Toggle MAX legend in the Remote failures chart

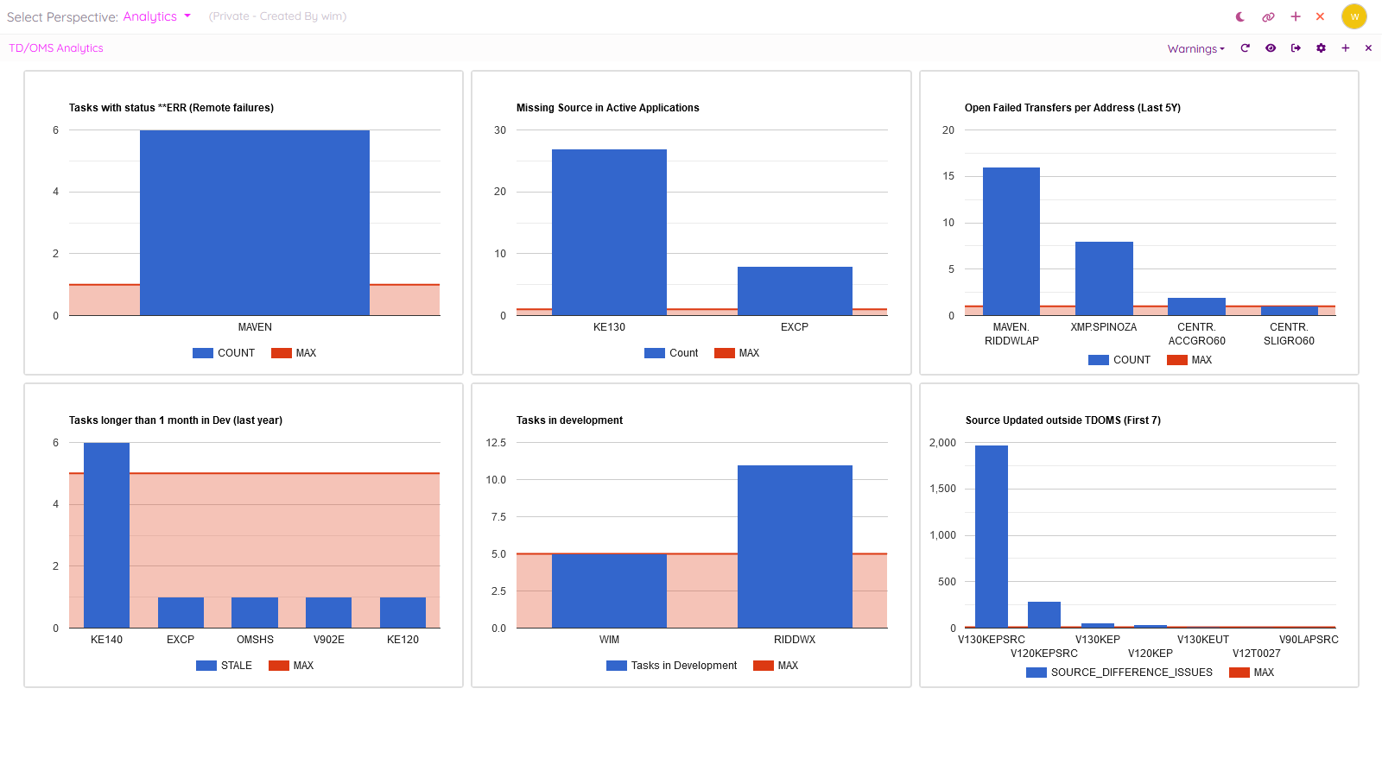point(294,353)
